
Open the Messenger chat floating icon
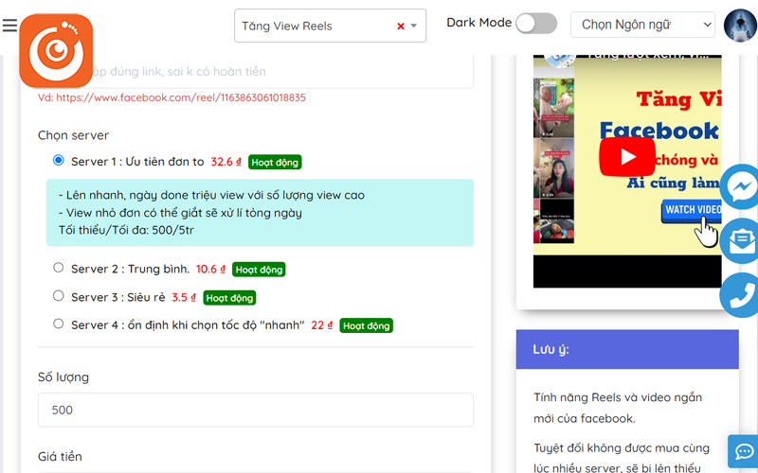740,186
